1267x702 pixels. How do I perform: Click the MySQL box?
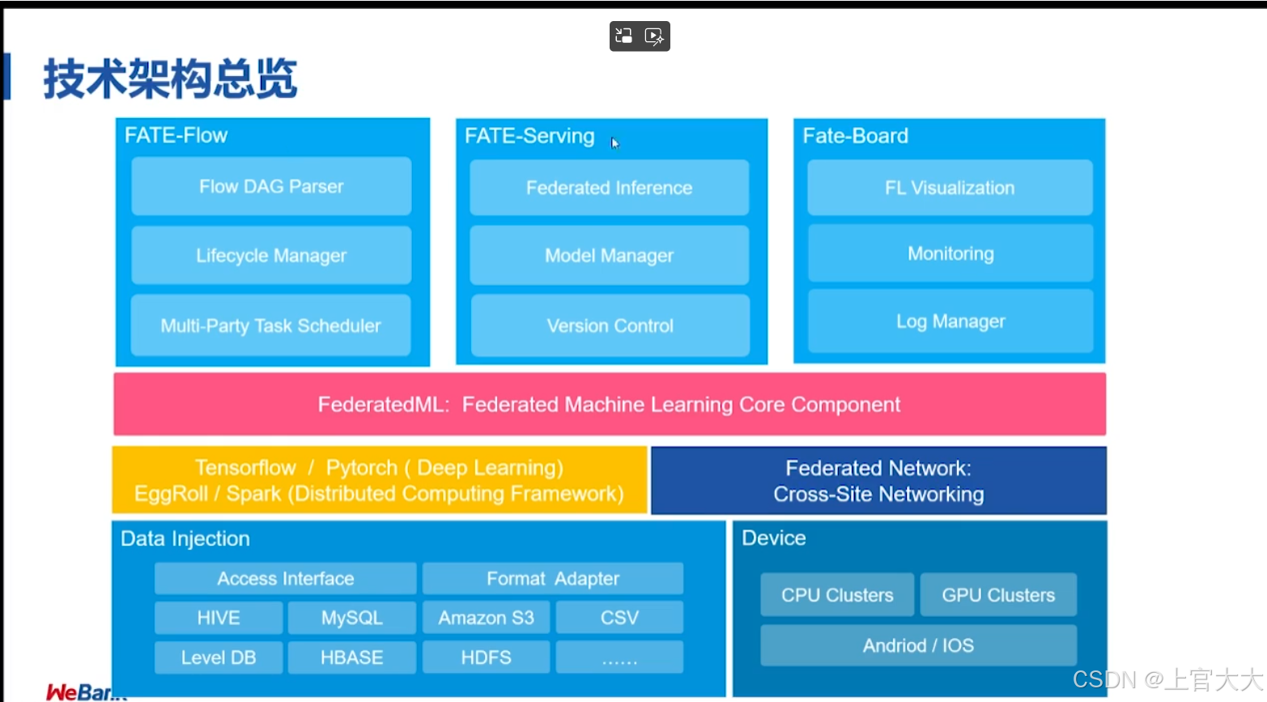pos(352,618)
